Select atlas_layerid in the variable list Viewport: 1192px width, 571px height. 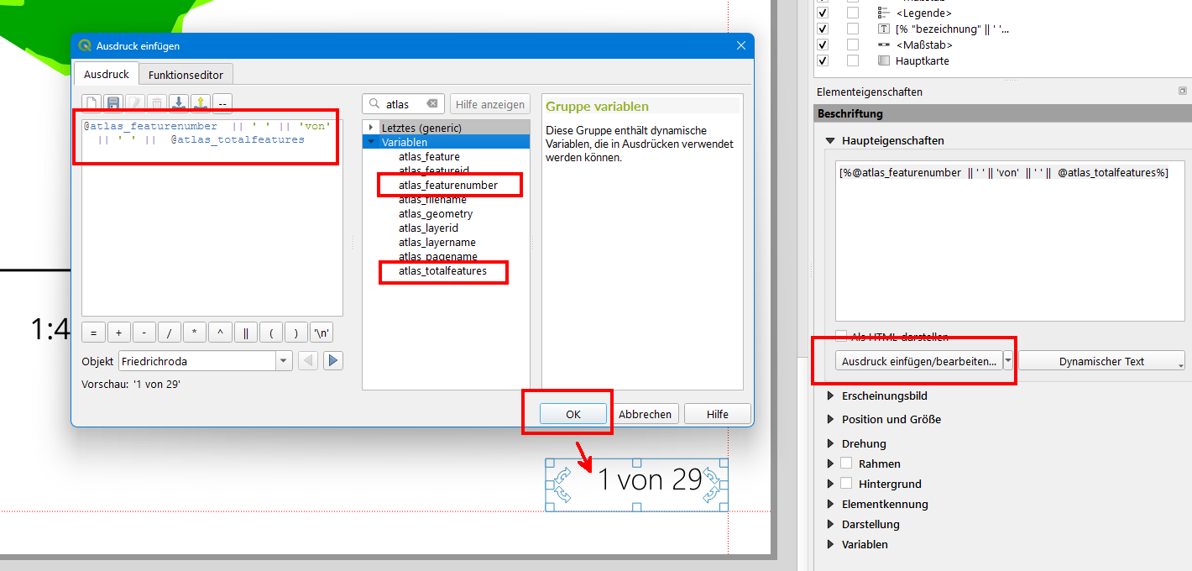pyautogui.click(x=428, y=228)
